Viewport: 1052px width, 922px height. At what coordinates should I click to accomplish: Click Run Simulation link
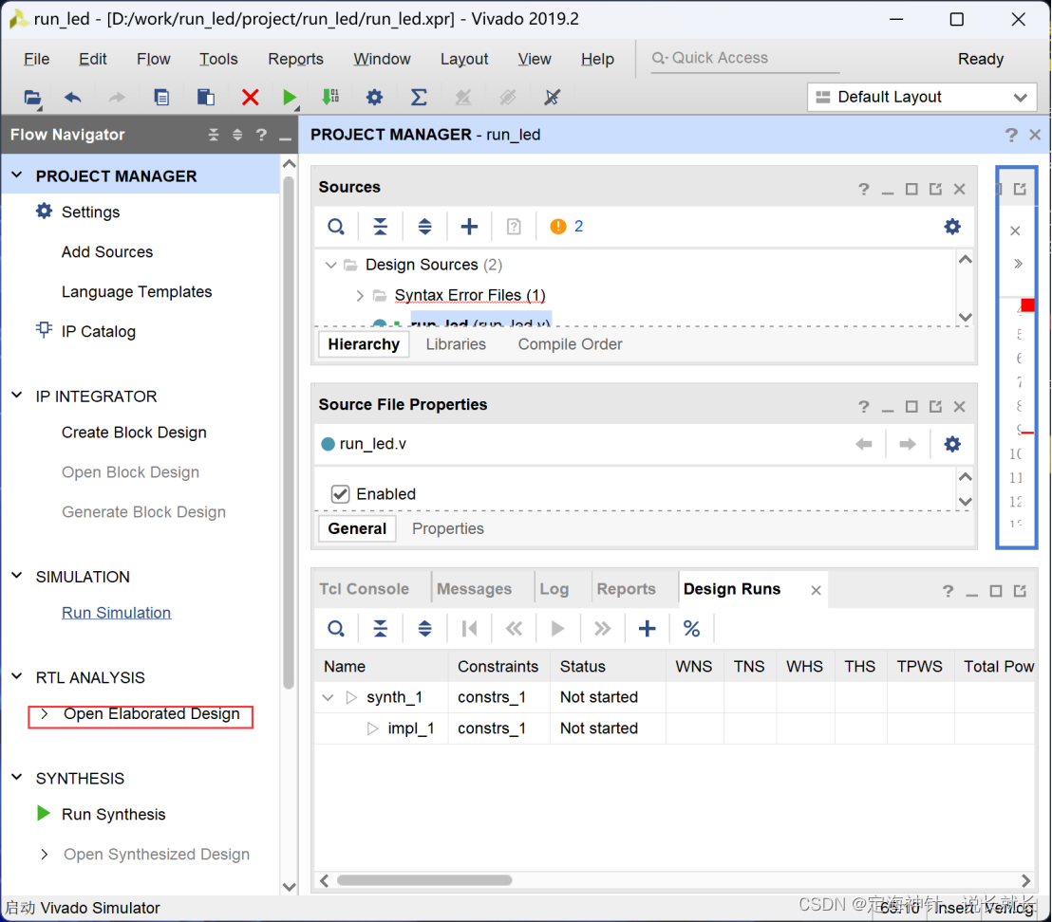click(x=116, y=613)
